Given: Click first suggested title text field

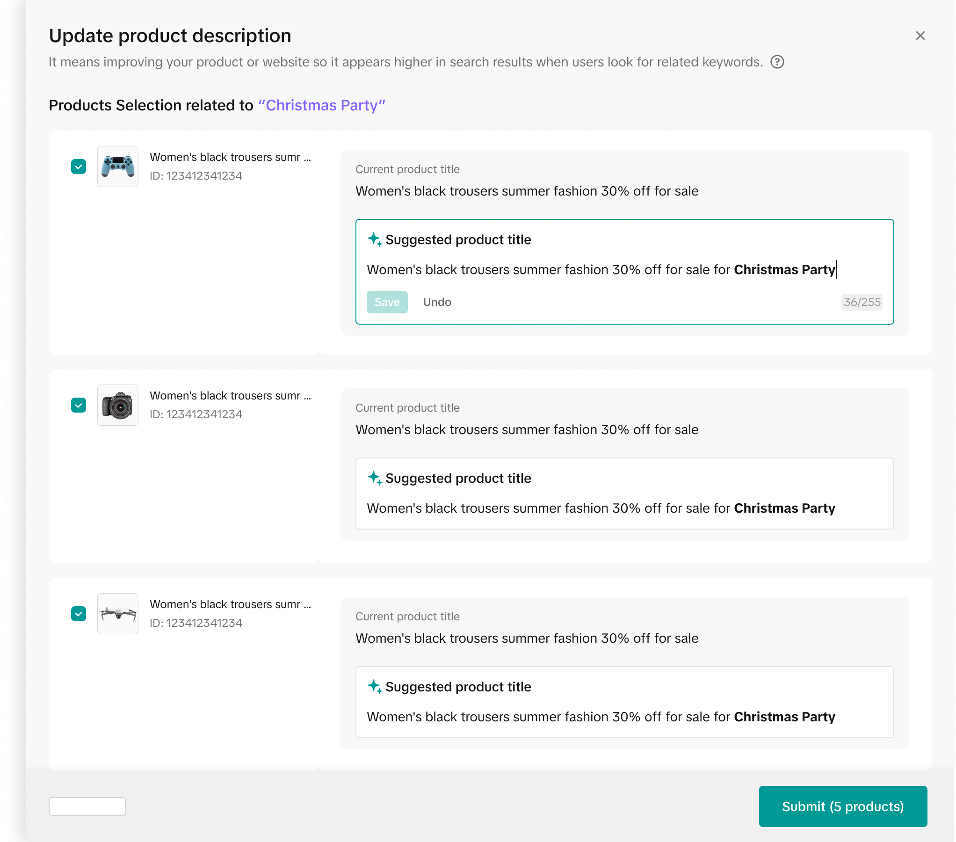Looking at the screenshot, I should click(601, 270).
